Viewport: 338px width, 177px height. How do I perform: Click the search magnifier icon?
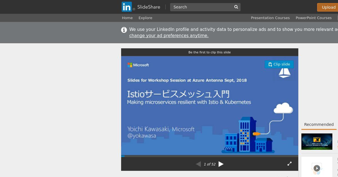[236, 7]
